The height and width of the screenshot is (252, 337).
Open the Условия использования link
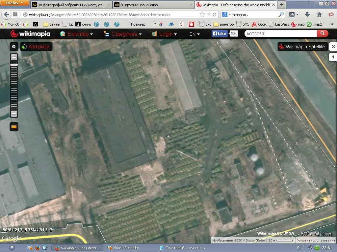tap(316, 241)
